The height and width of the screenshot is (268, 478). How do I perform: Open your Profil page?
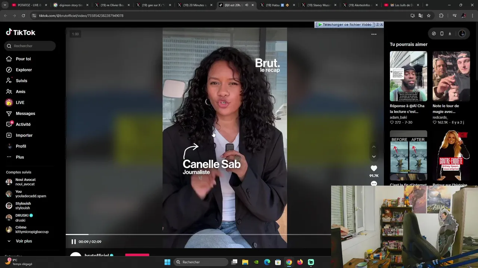(21, 146)
